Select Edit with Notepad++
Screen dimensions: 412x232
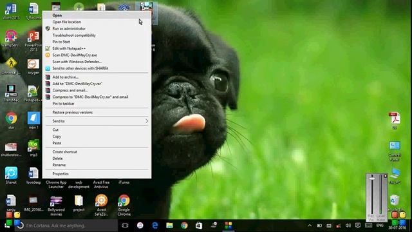pos(97,48)
